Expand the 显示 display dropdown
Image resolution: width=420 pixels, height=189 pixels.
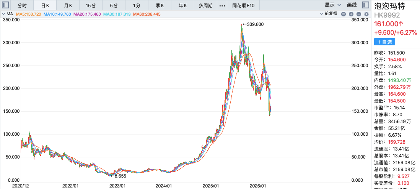click(x=332, y=5)
